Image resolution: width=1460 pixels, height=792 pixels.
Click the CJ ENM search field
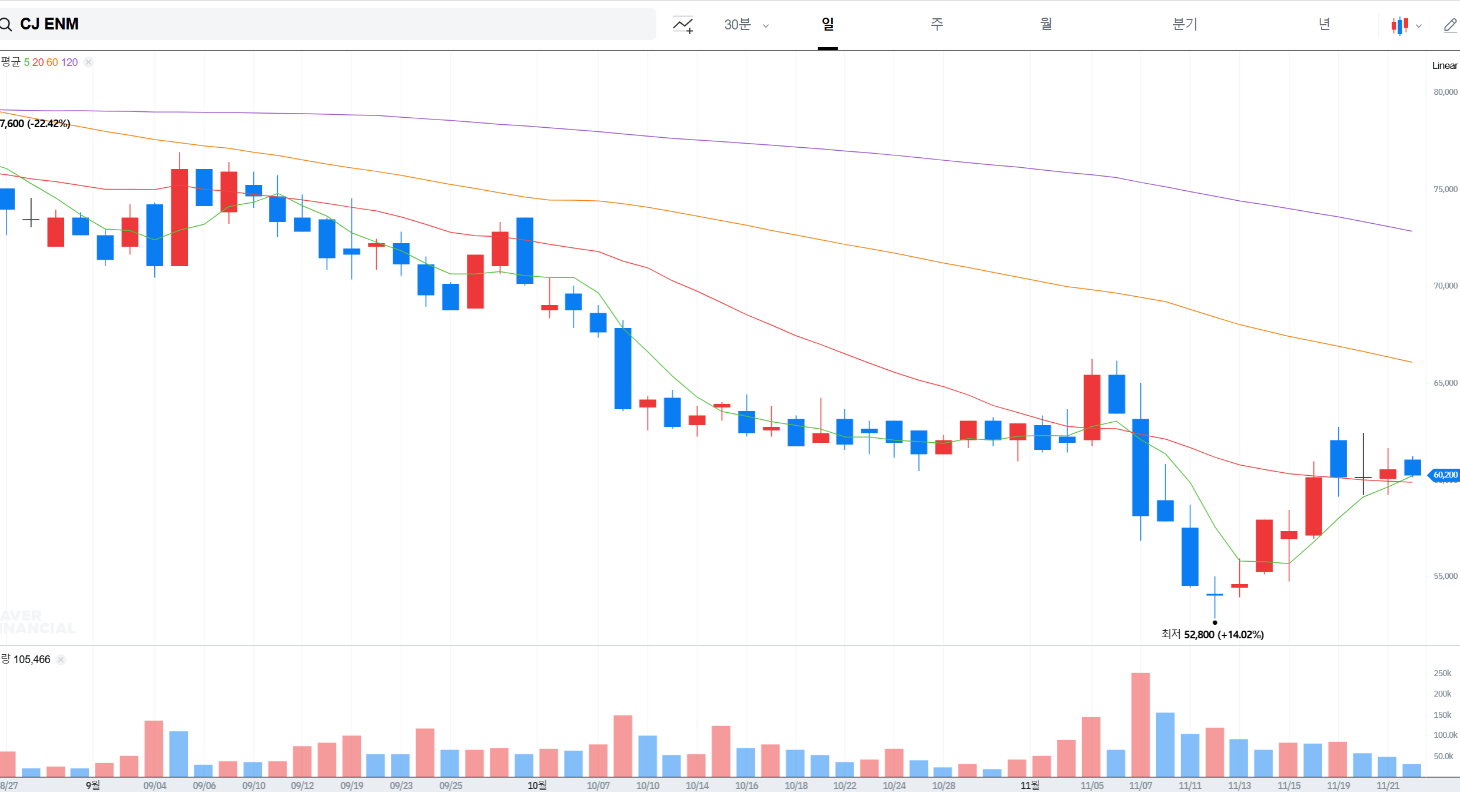click(330, 24)
